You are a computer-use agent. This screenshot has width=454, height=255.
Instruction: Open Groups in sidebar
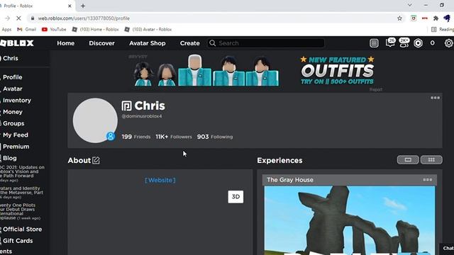[x=13, y=123]
